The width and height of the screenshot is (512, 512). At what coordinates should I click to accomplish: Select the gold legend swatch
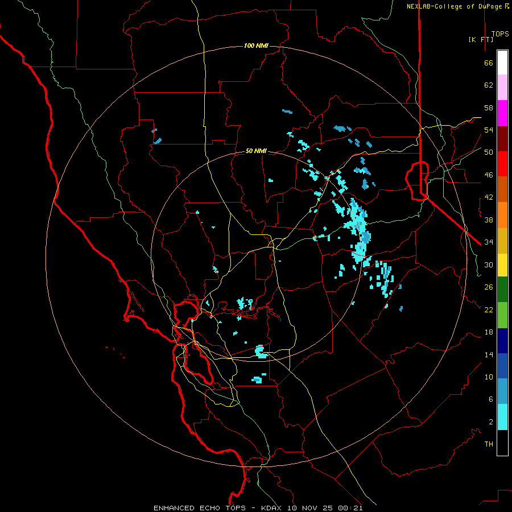click(x=502, y=241)
